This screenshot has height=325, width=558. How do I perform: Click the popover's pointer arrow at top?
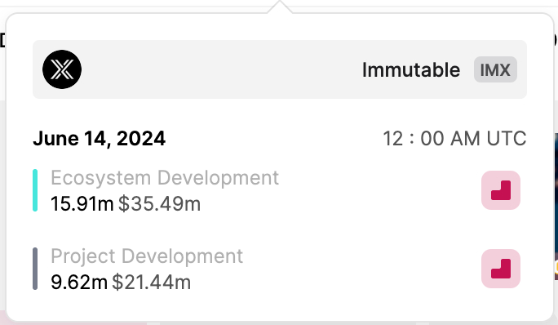(x=280, y=7)
